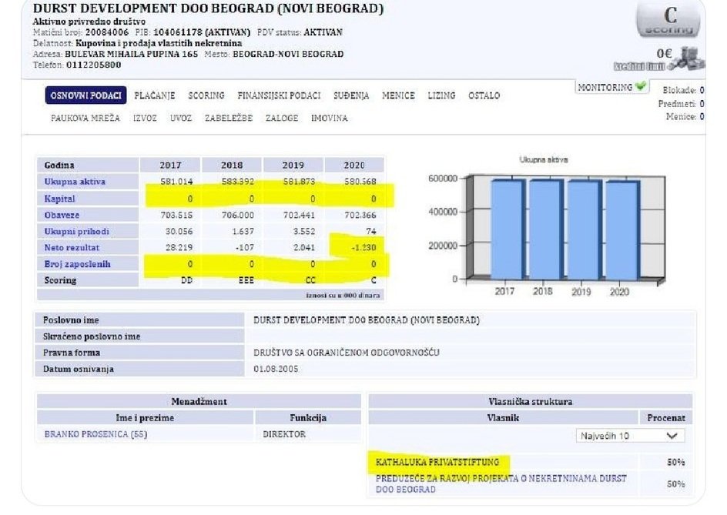
Task: Click the 2019 bar in chart
Action: tap(585, 230)
